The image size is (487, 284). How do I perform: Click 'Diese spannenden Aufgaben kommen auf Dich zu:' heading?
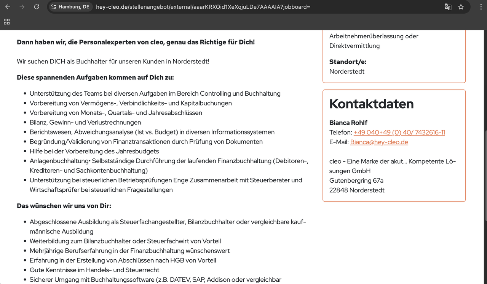tap(95, 77)
